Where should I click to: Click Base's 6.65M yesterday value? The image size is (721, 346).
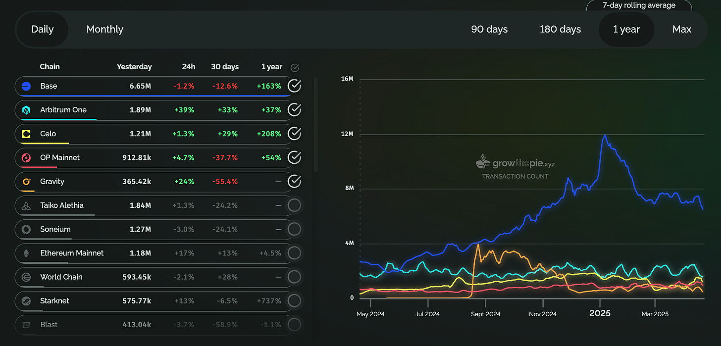[x=140, y=86]
